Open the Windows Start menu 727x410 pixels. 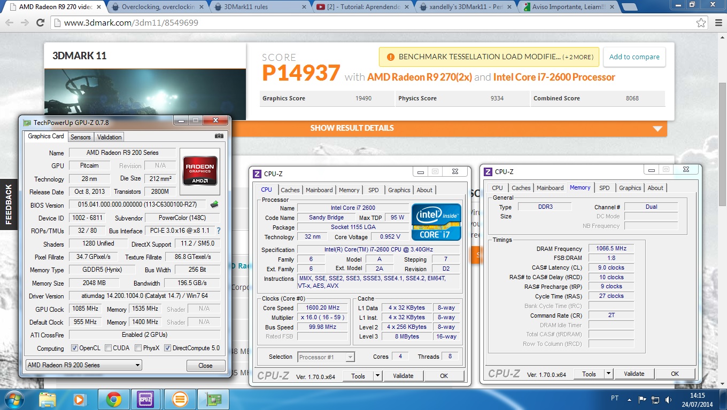click(13, 399)
